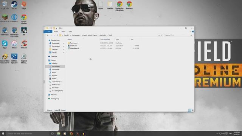Go up one folder level arrow

coord(57,35)
